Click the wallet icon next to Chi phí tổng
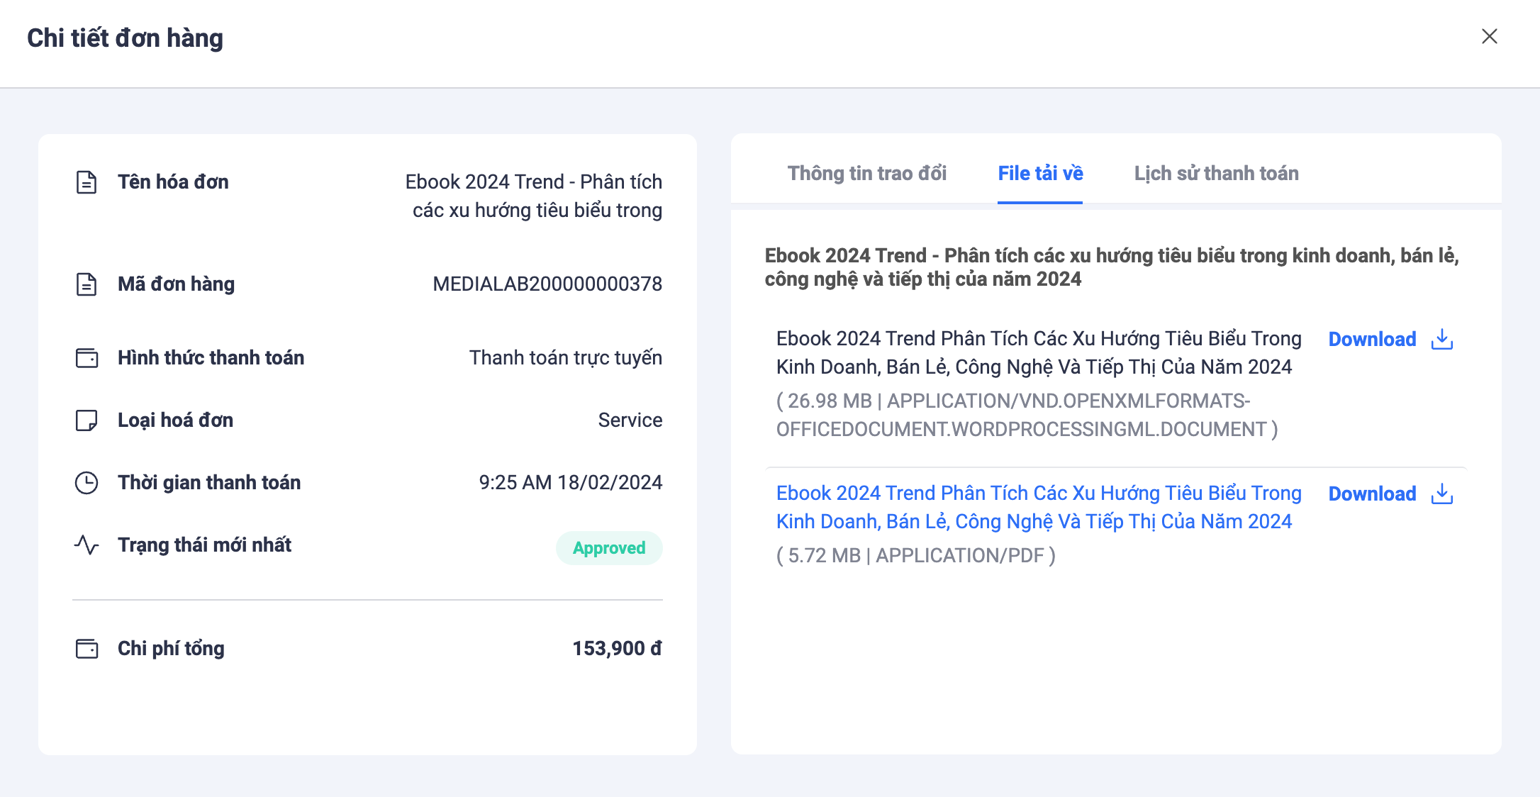This screenshot has width=1540, height=797. pos(87,649)
